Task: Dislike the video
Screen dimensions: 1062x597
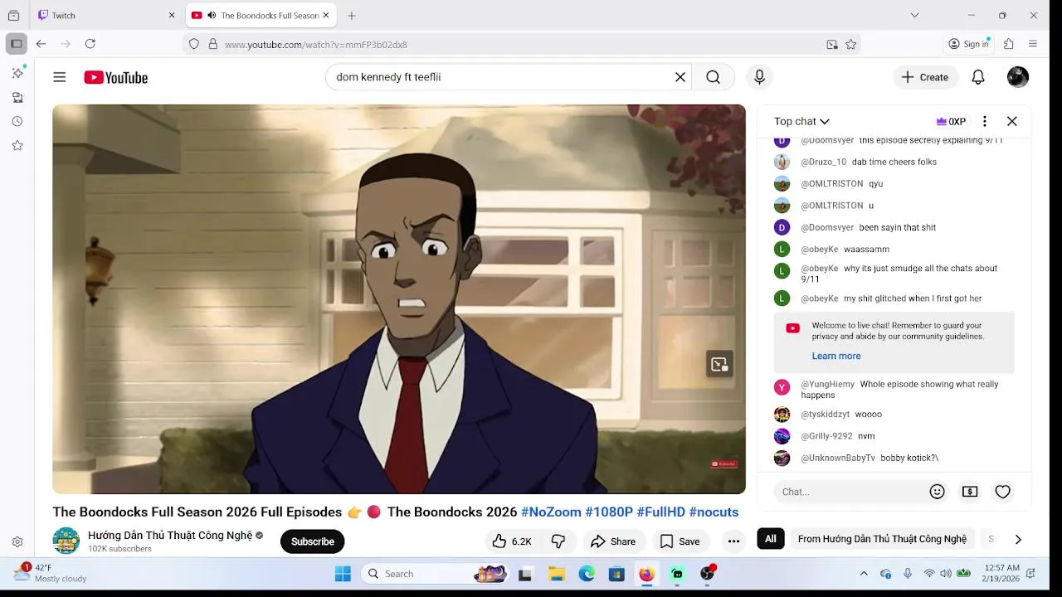Action: coord(558,541)
